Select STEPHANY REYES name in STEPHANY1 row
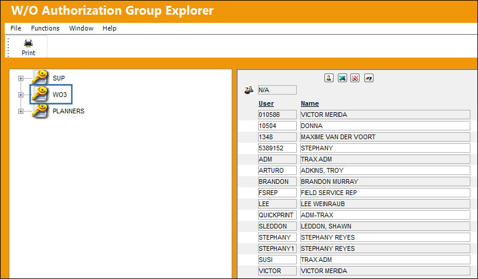478x279 pixels. tap(385, 248)
